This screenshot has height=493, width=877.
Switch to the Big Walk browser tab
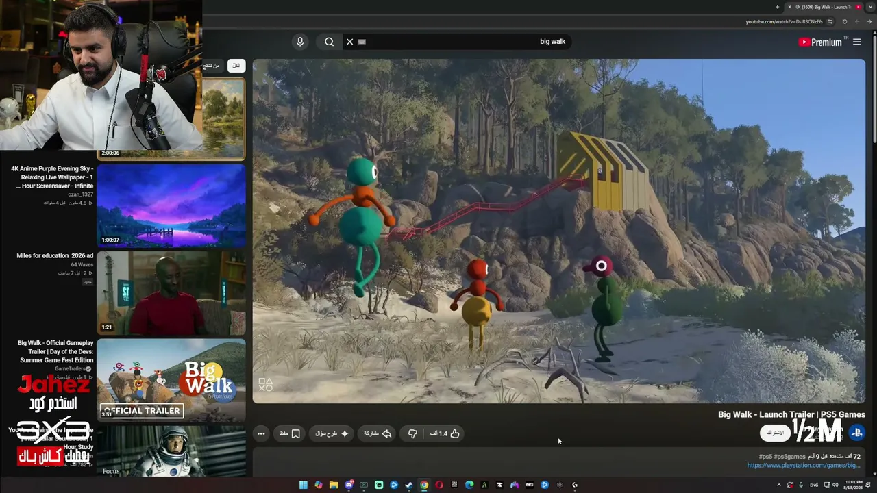click(x=825, y=7)
